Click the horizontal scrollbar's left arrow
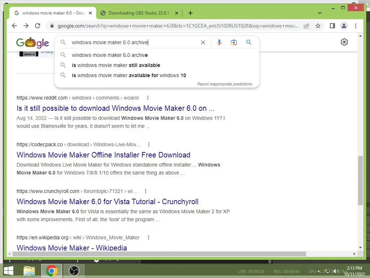This screenshot has height=278, width=370. click(9, 254)
